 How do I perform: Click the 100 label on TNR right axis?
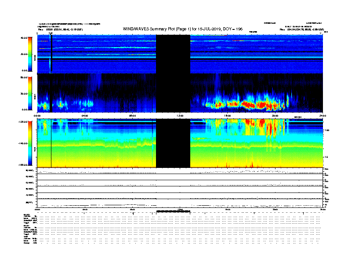pos(327,130)
